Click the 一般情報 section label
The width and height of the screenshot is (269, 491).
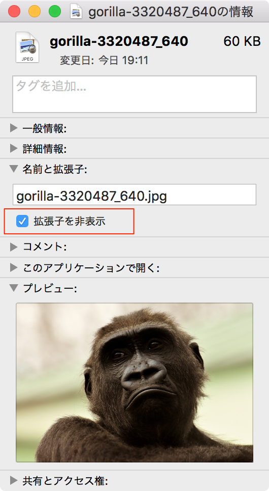(x=44, y=128)
